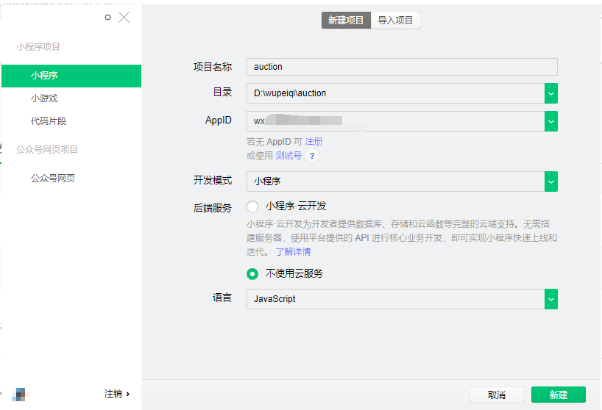Select 代码片段 in the sidebar
The height and width of the screenshot is (410, 602).
[49, 121]
